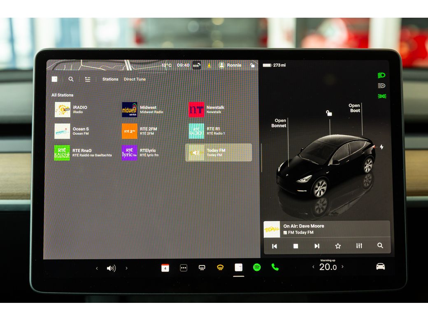Click the software update download arrow
The width and height of the screenshot is (428, 321).
pos(209,65)
